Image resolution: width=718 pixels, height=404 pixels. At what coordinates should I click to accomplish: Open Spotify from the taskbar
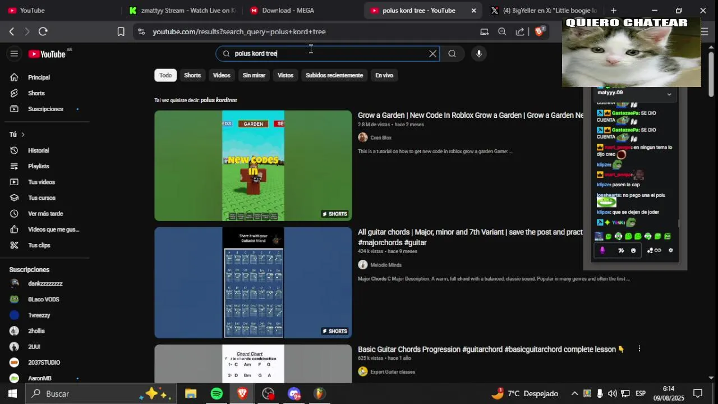[217, 394]
